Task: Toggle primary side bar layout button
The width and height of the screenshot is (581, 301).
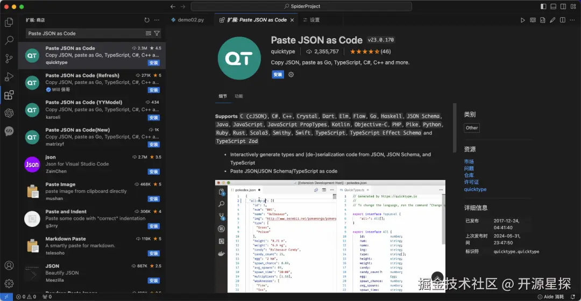Action: click(x=543, y=6)
